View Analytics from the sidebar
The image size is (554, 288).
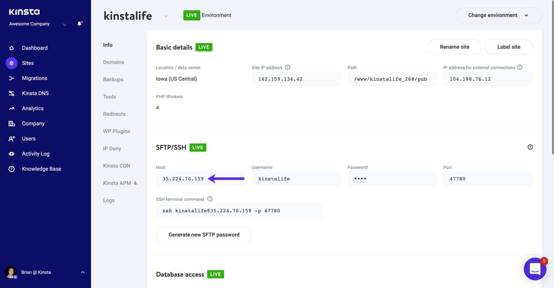33,108
